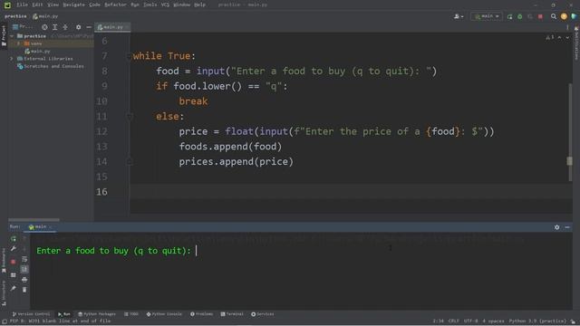Screen dimensions: 580x326
Task: Click the restore layout icon in Run panel
Action: [14, 275]
